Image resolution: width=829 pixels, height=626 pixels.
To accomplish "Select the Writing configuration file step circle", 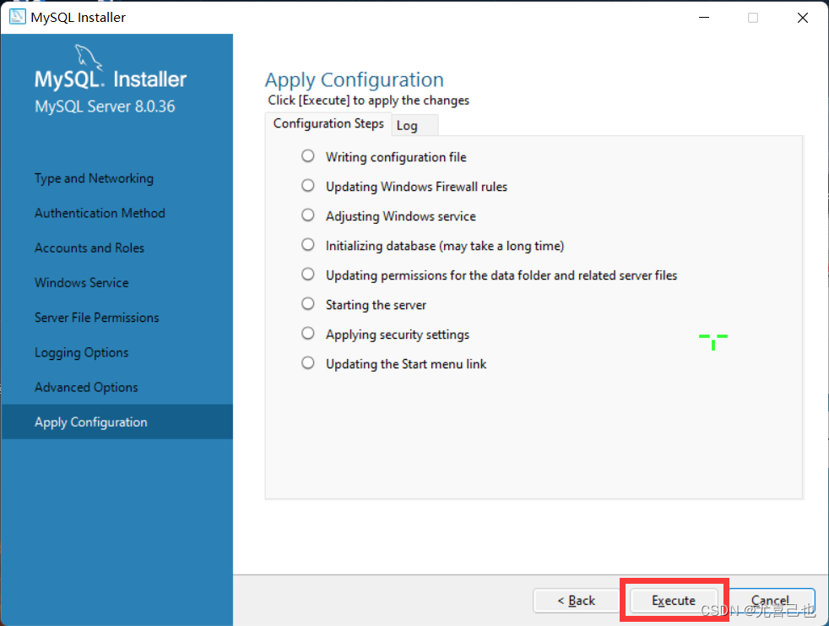I will click(x=307, y=156).
